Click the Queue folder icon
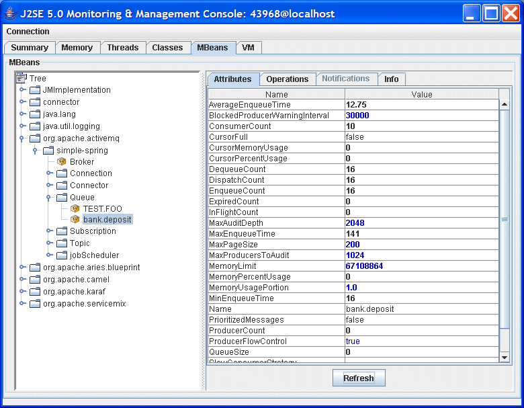Screen dimensions: 524x408 click(62, 198)
